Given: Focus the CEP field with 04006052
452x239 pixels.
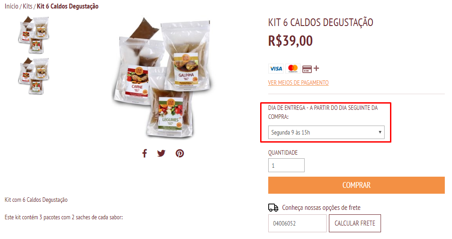Looking at the screenshot, I should point(297,223).
